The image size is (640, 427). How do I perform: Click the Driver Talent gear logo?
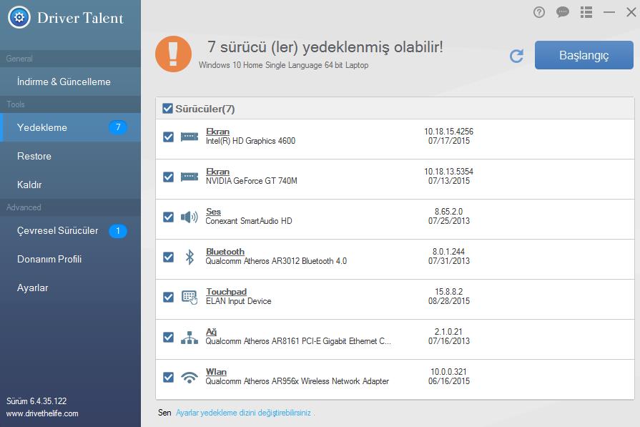pyautogui.click(x=19, y=17)
